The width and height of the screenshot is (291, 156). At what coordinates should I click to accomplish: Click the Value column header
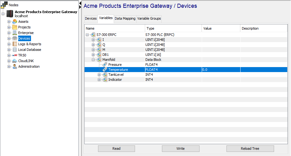point(221,28)
